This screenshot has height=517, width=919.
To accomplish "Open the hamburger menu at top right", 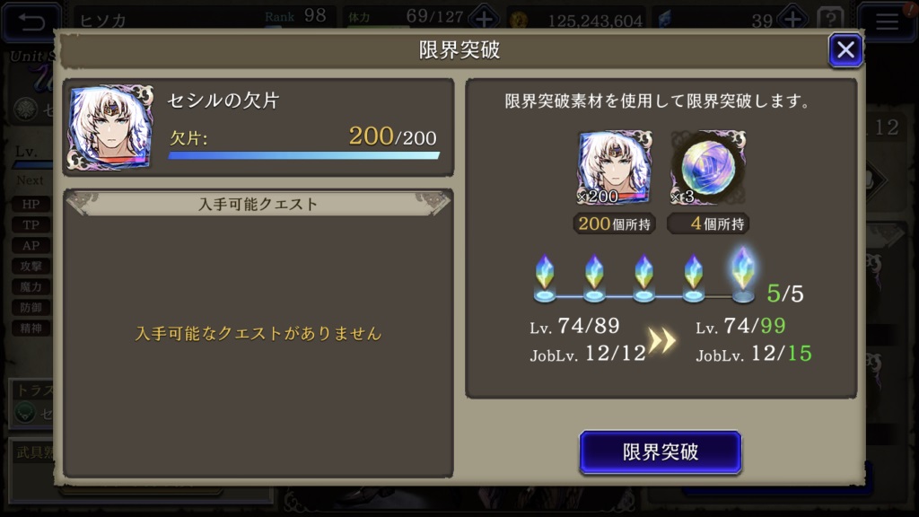I will point(887,22).
